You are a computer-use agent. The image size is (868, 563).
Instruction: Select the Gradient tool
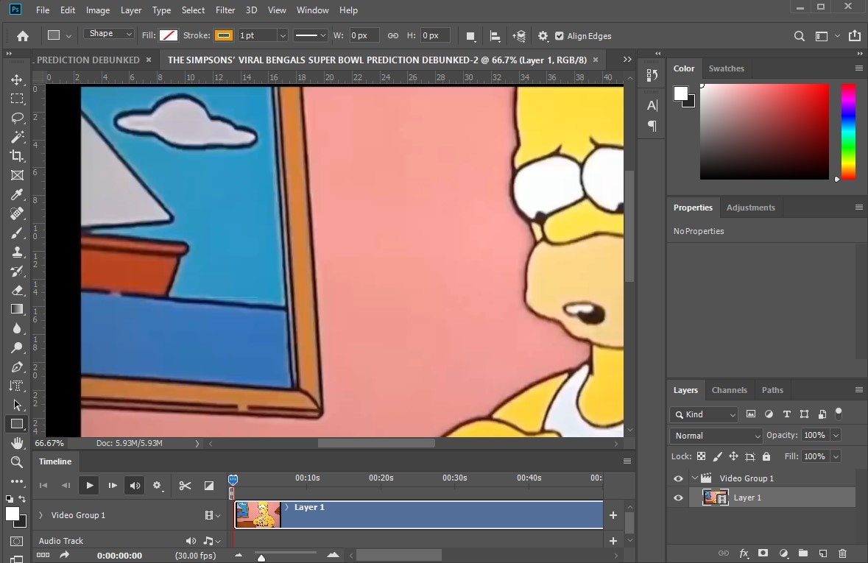click(17, 309)
